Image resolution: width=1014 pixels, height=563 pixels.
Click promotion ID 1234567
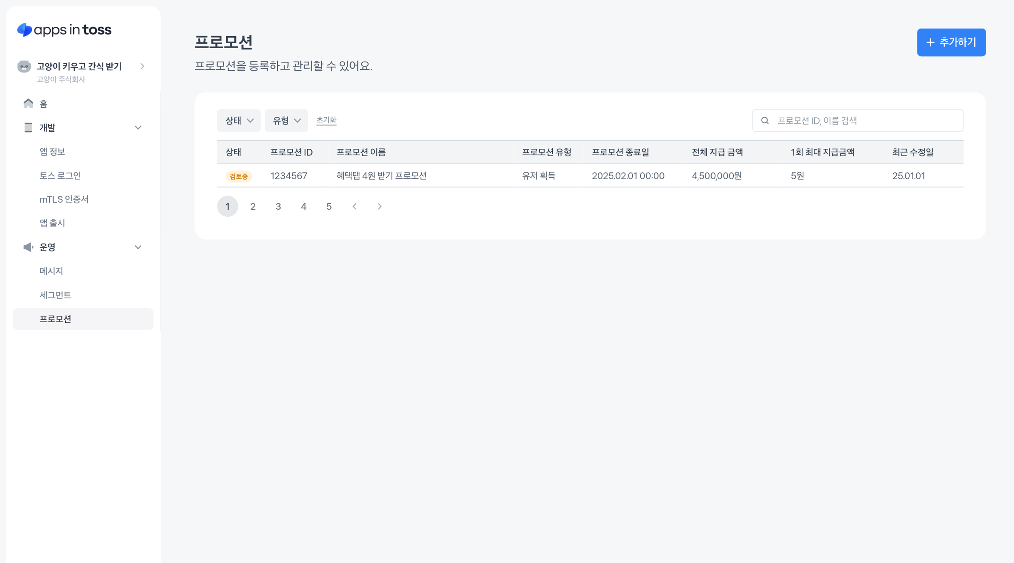click(x=289, y=176)
